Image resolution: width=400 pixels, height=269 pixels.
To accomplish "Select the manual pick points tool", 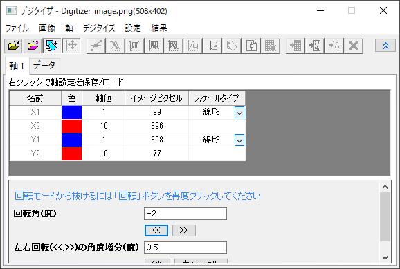I will point(96,46).
